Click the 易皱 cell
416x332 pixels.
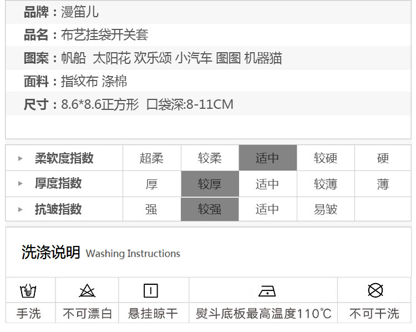pyautogui.click(x=326, y=209)
